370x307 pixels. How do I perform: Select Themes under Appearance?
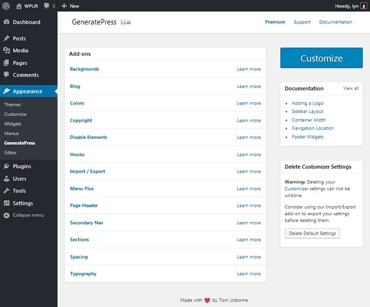pyautogui.click(x=12, y=105)
